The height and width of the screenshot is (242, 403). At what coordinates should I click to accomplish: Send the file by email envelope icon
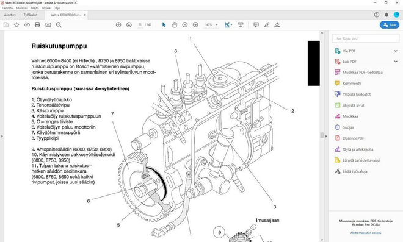click(48, 25)
